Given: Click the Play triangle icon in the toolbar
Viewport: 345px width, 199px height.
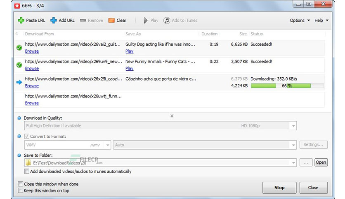Looking at the screenshot, I should pyautogui.click(x=145, y=21).
